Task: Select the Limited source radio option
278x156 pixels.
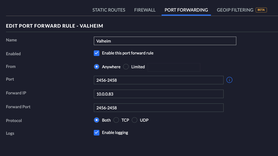Action: 126,67
